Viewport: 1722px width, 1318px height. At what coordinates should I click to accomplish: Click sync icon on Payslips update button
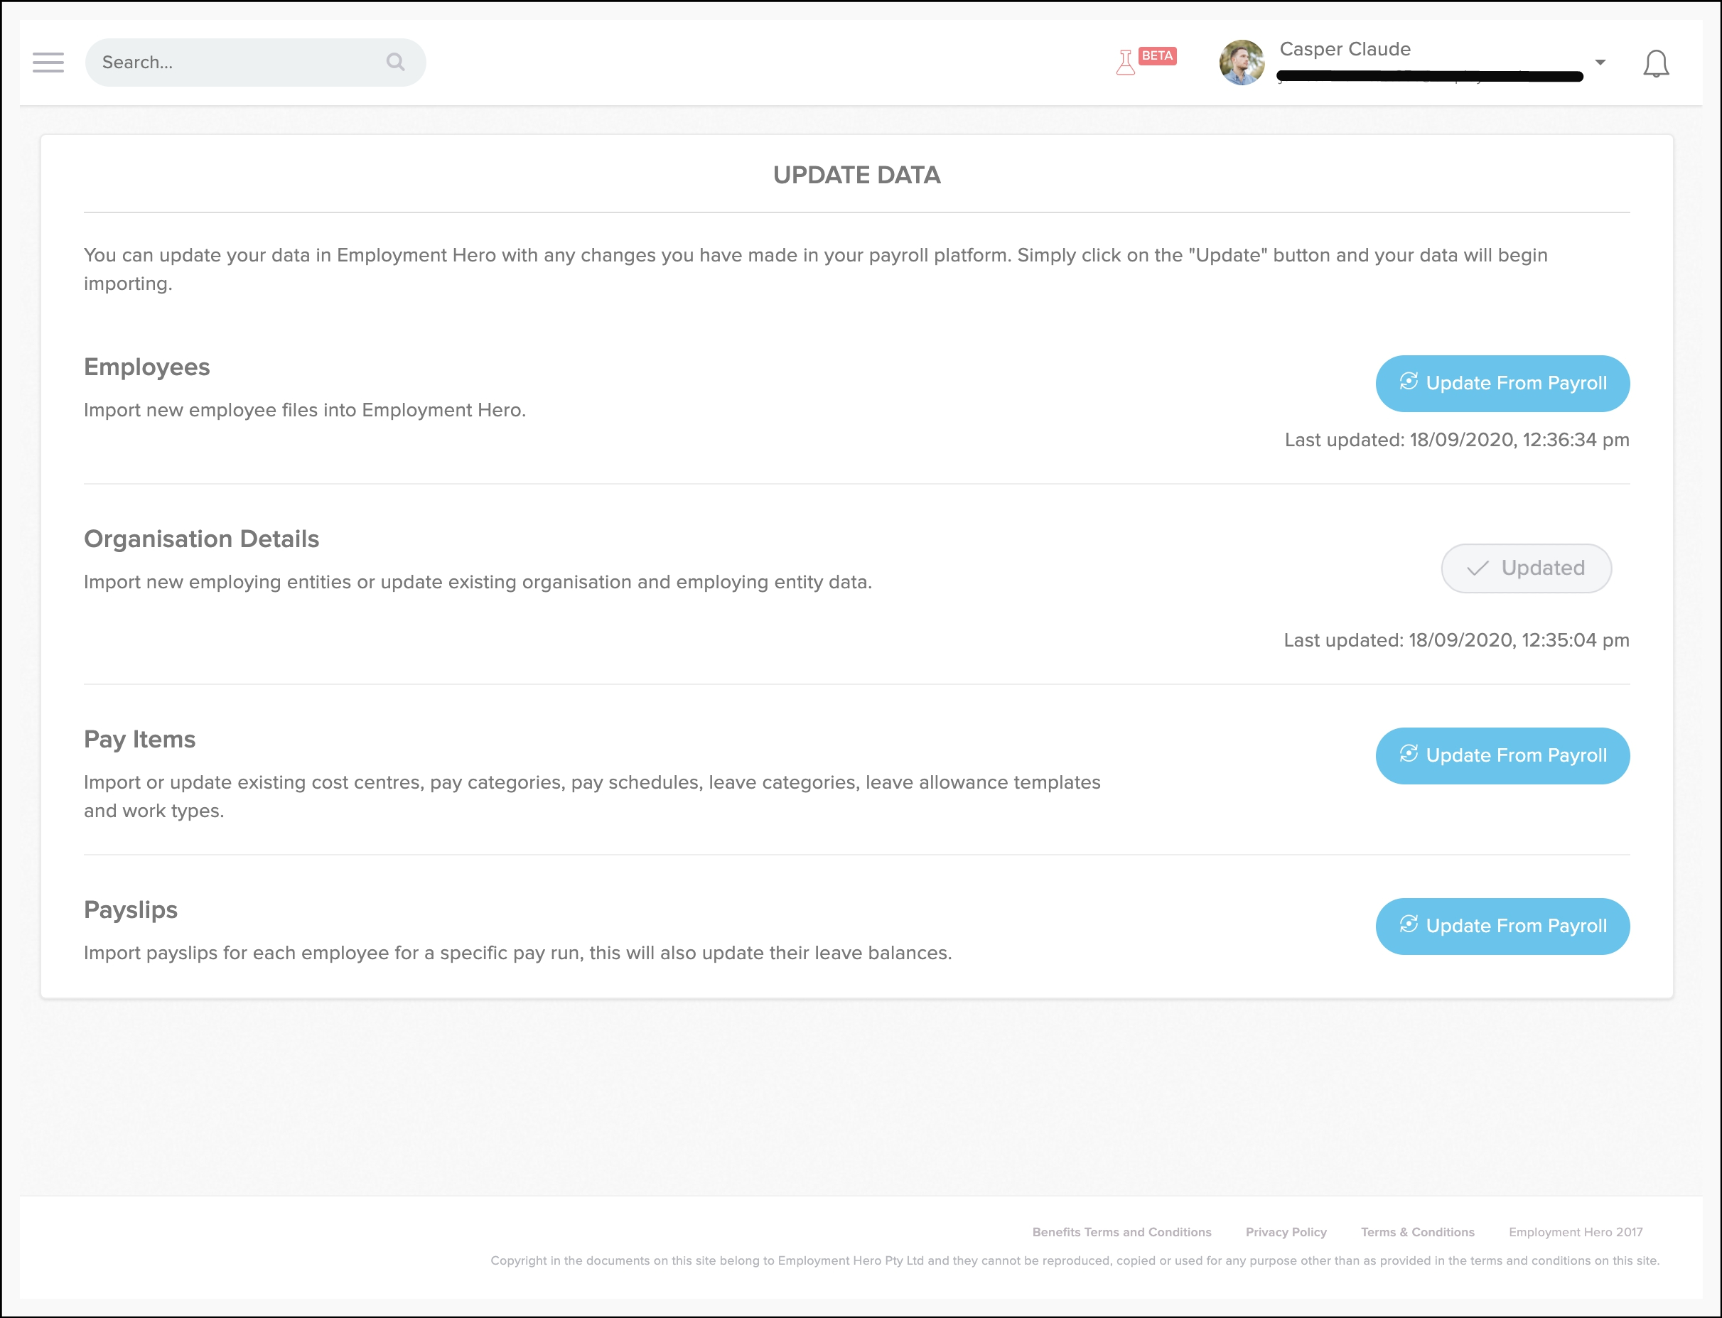[x=1408, y=924]
